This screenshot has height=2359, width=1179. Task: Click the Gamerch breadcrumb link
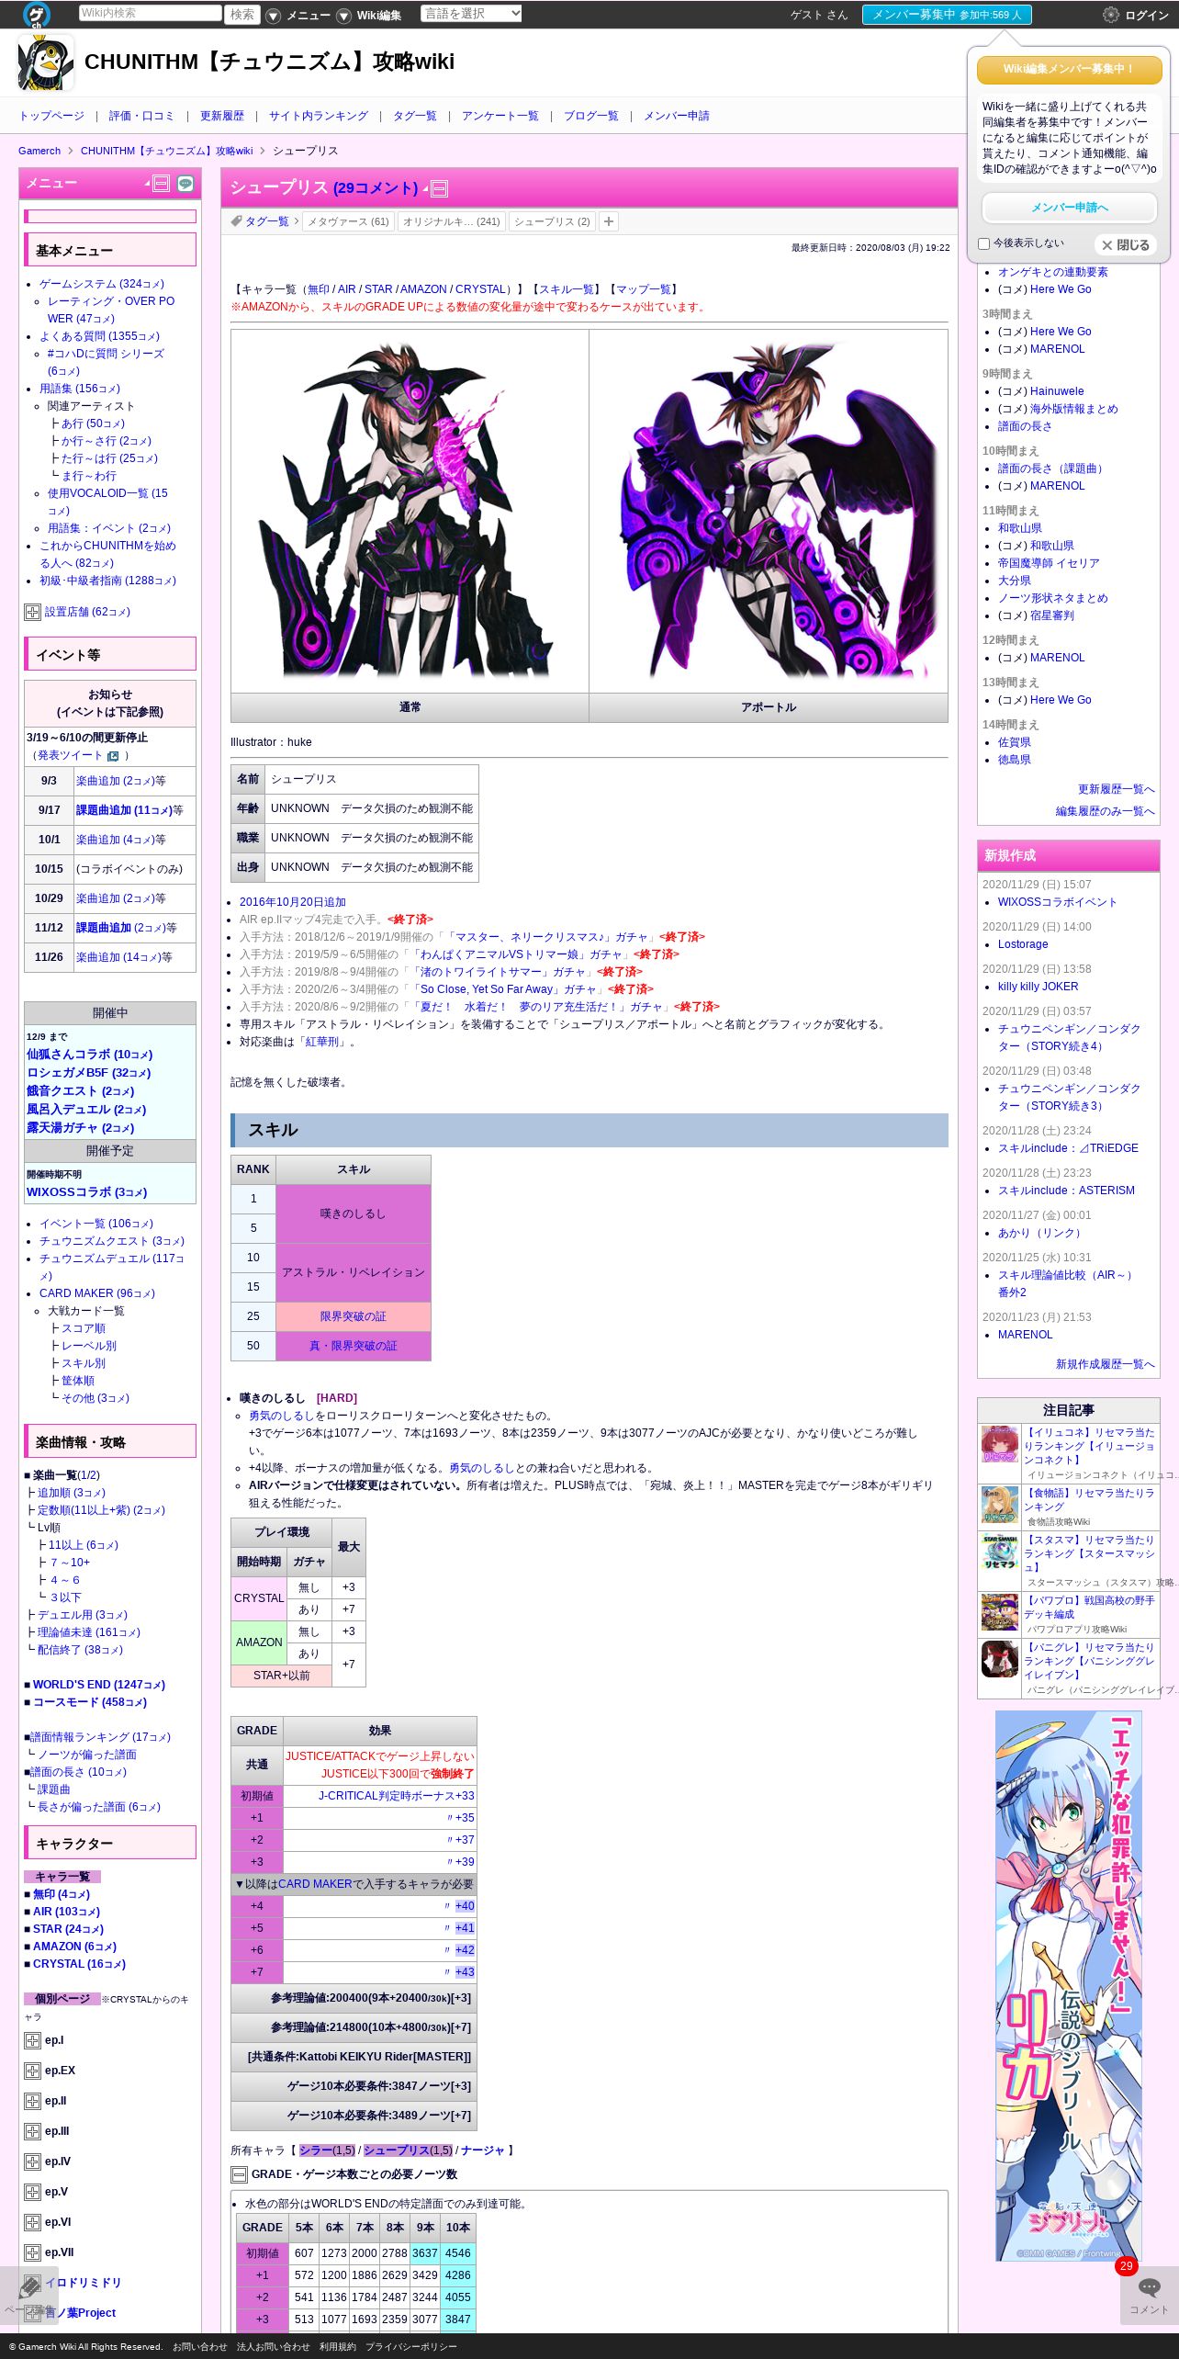point(39,151)
